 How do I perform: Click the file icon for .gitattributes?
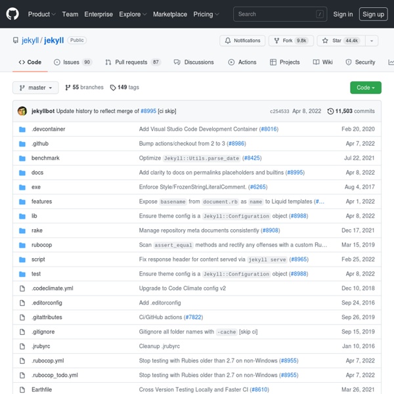coord(22,317)
